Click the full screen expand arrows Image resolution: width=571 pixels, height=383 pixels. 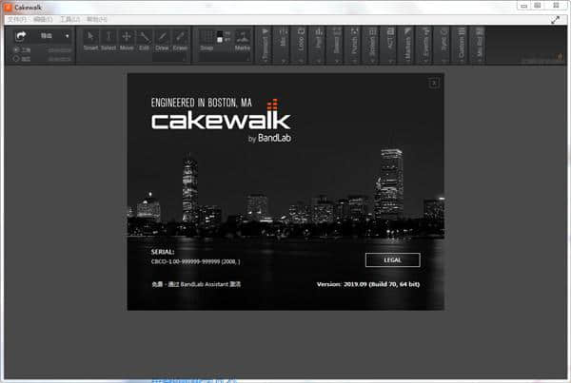pyautogui.click(x=556, y=19)
